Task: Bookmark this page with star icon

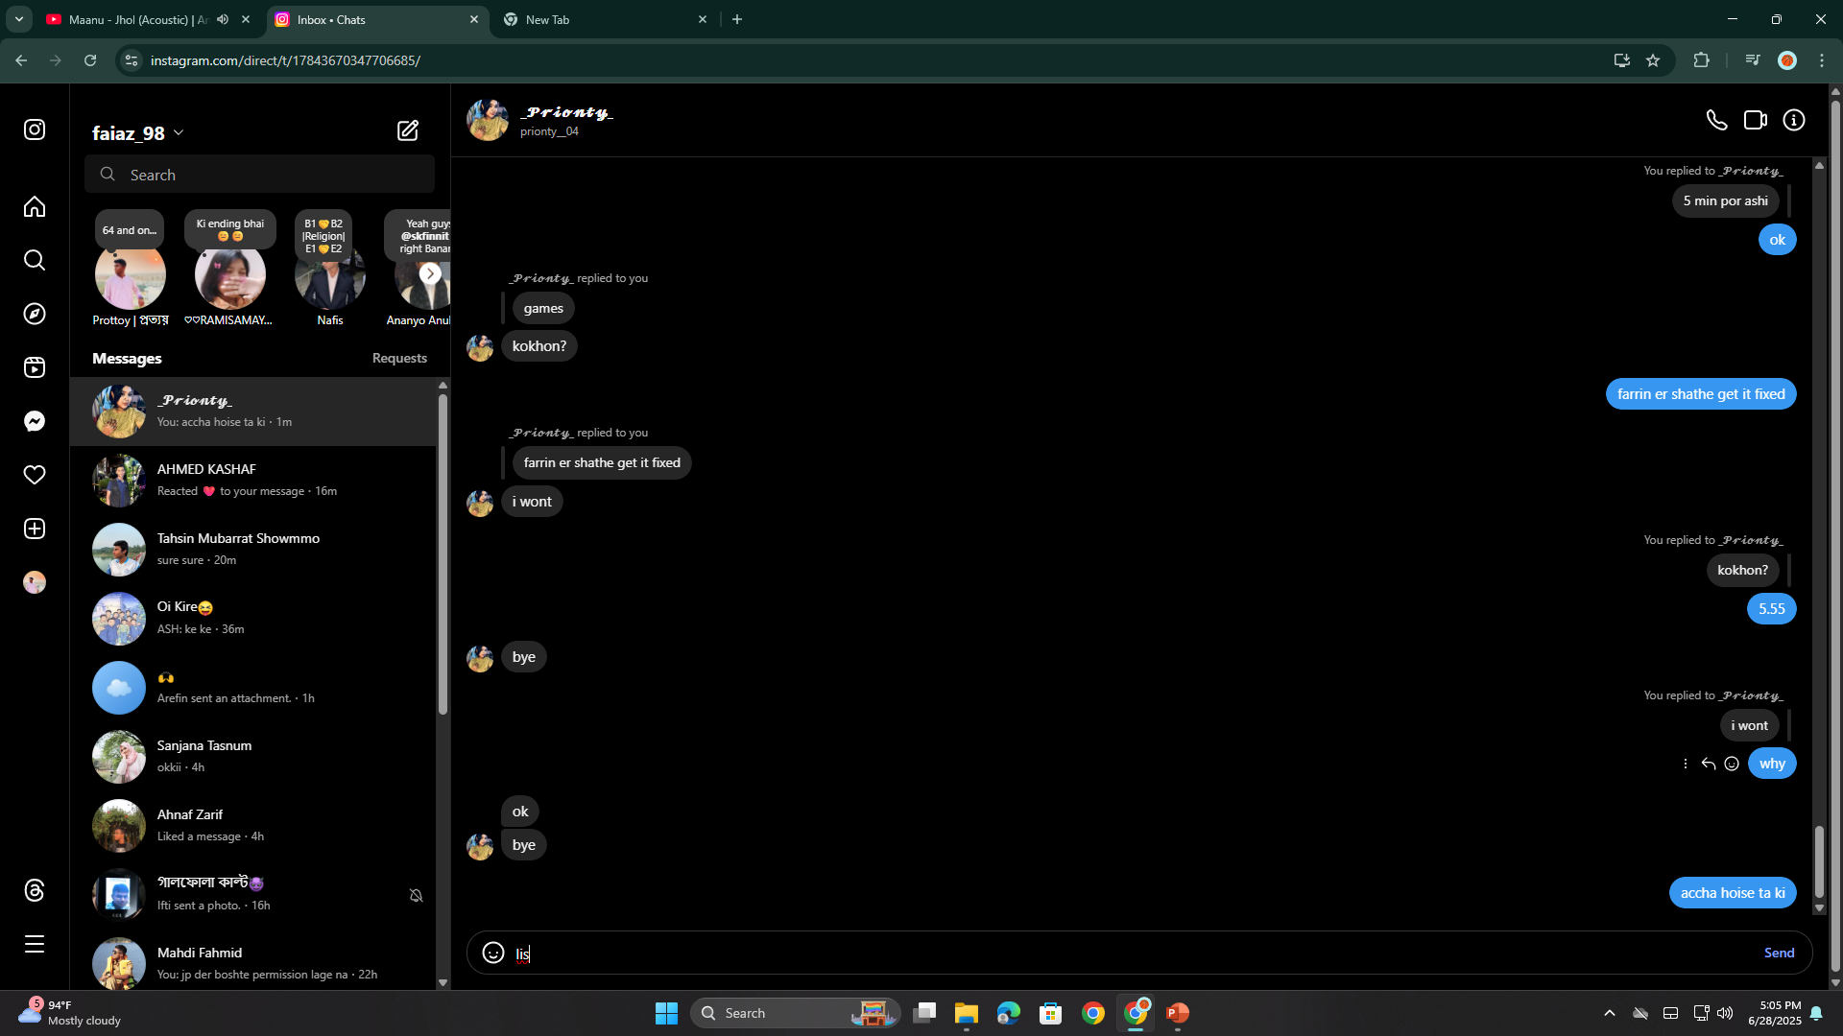Action: tap(1653, 60)
